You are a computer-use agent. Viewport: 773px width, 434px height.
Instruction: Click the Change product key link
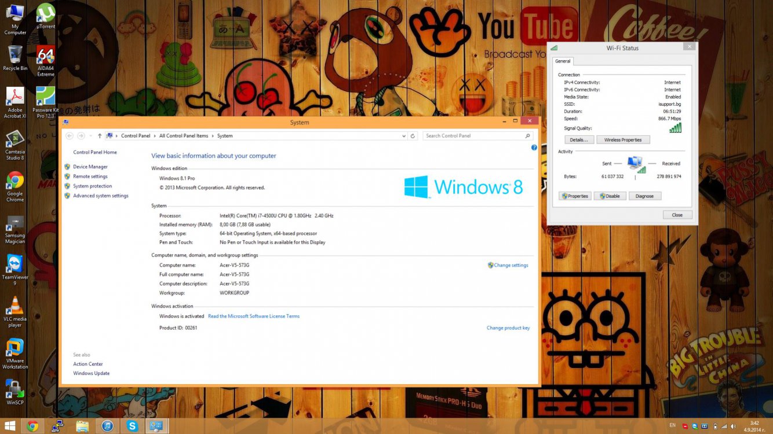508,328
